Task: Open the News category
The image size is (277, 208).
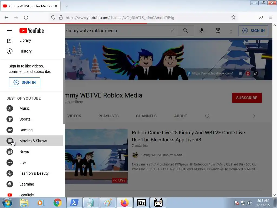Action: 31,152
